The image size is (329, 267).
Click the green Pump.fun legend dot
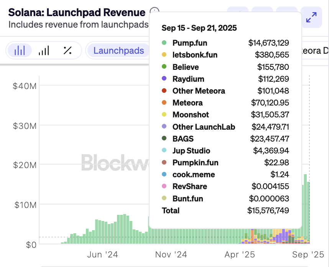coord(164,43)
